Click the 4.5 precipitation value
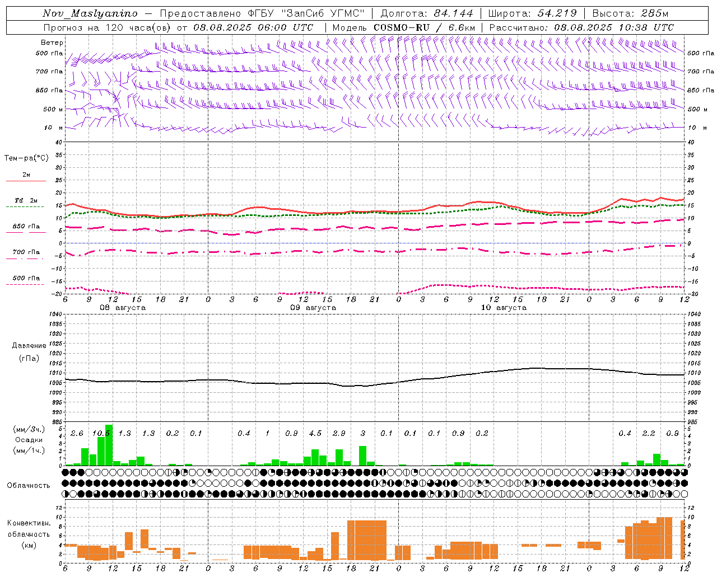The width and height of the screenshot is (717, 573). tap(315, 433)
